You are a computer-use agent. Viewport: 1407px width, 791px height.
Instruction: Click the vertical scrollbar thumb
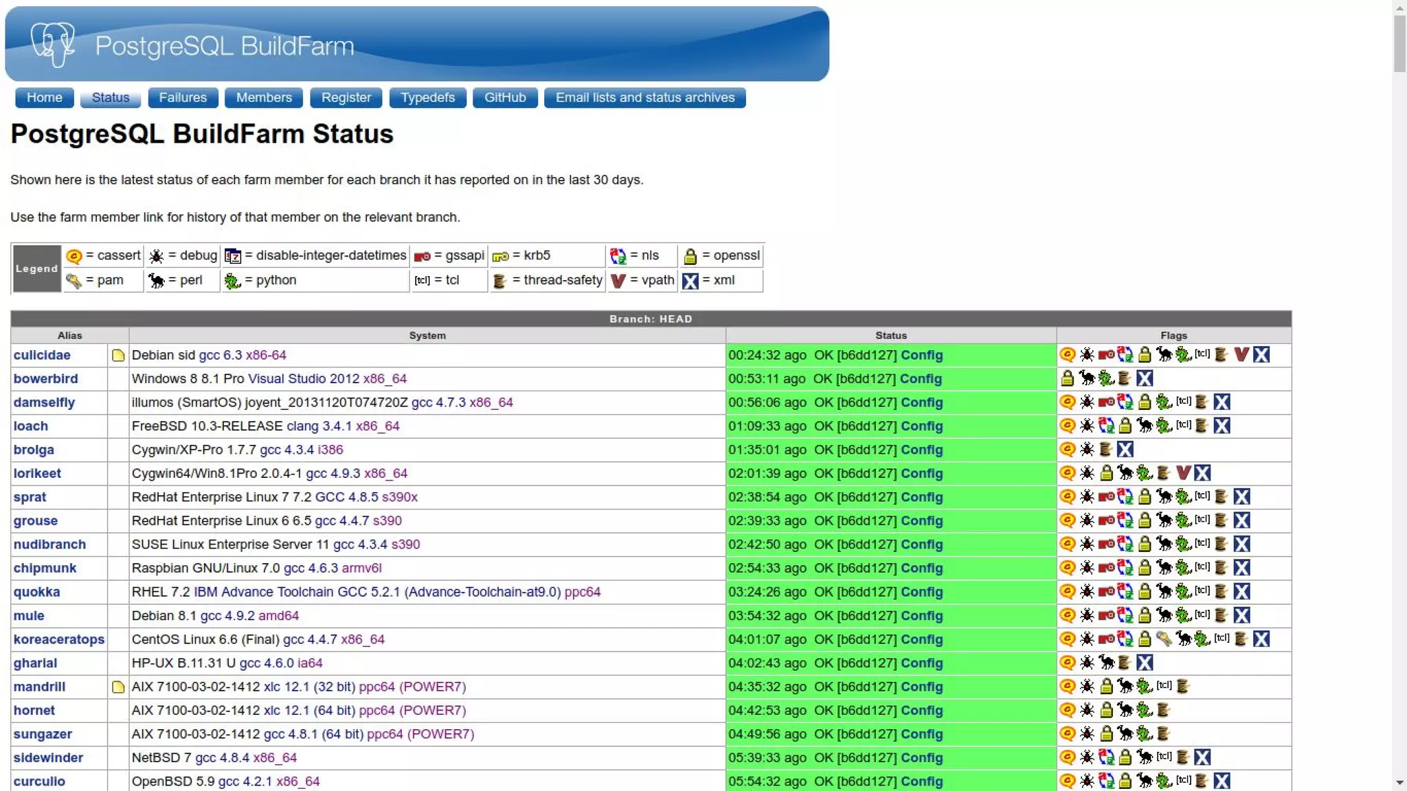click(1399, 43)
